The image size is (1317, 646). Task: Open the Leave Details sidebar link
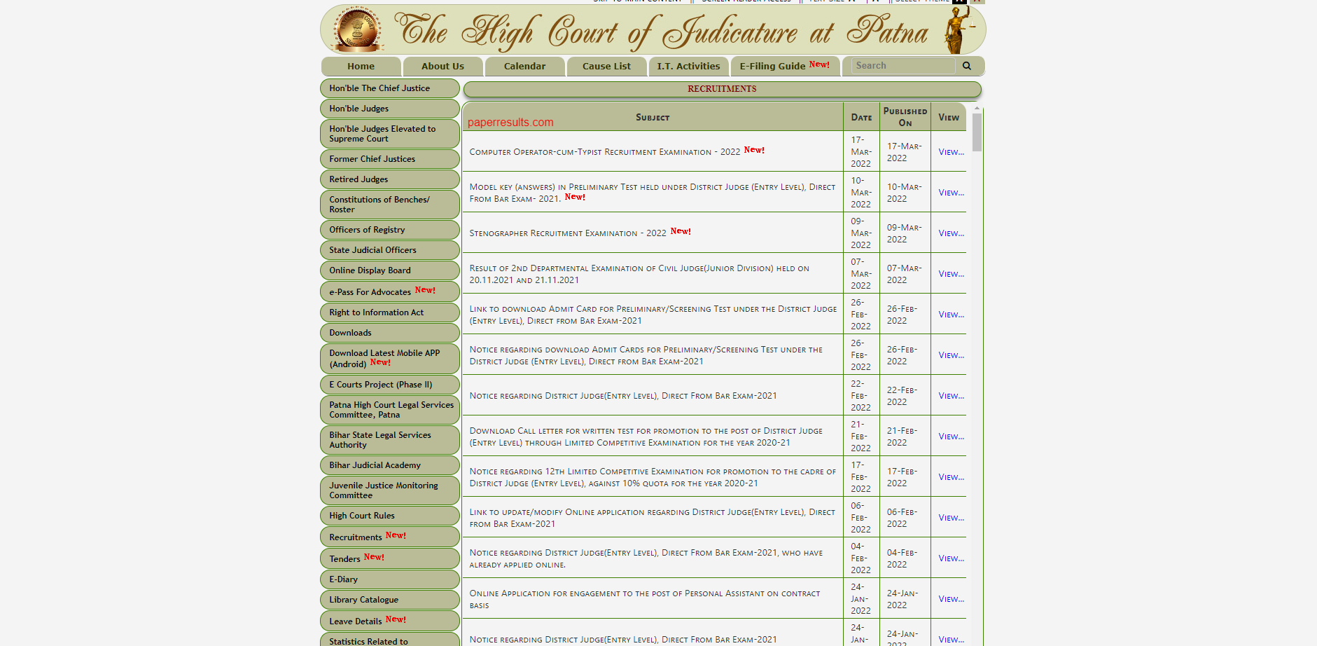(x=389, y=621)
